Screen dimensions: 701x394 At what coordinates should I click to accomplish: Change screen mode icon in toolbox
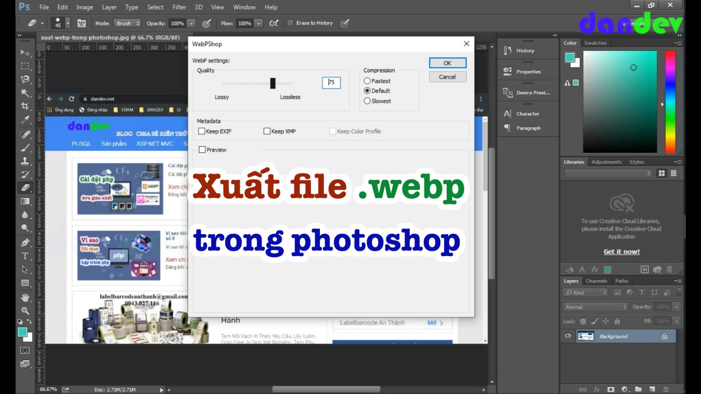coord(25,364)
